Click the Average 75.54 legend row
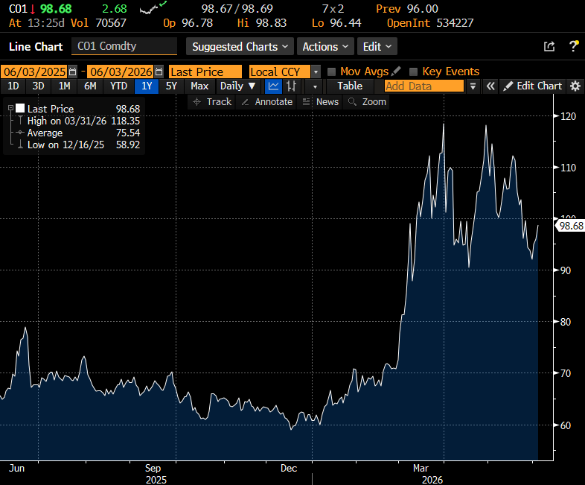 tap(80, 133)
